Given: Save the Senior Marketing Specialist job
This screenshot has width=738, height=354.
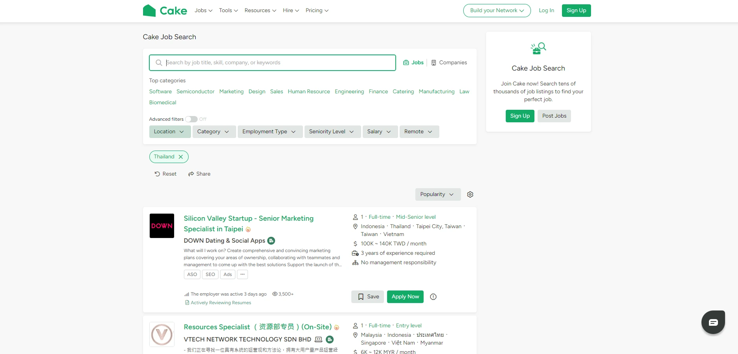Looking at the screenshot, I should pyautogui.click(x=367, y=297).
